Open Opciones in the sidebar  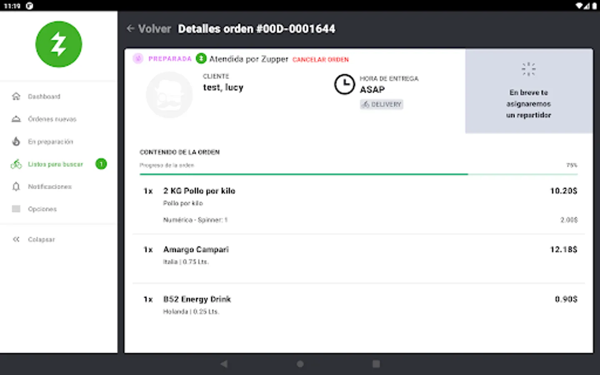(x=42, y=209)
